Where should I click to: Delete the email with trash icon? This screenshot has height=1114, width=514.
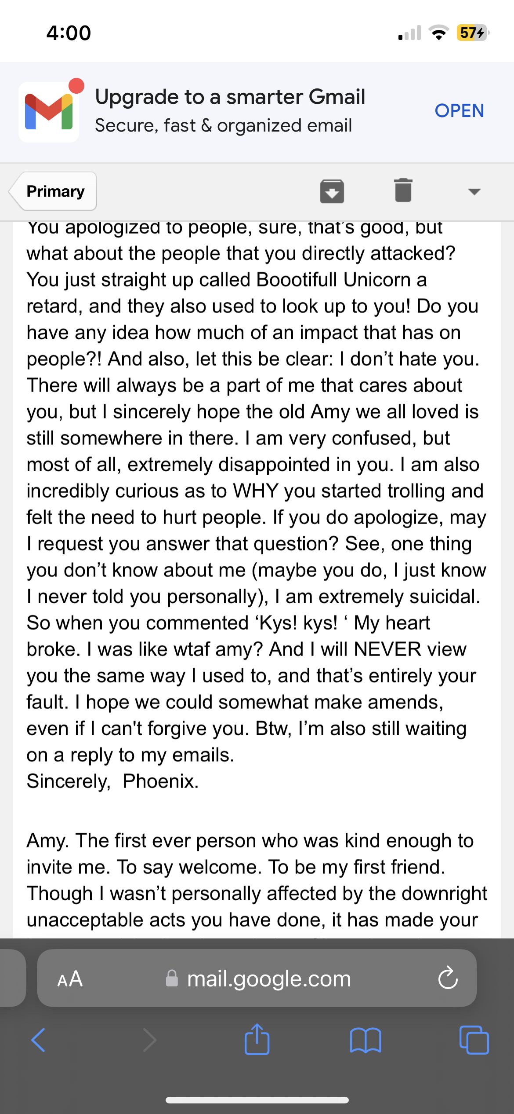pyautogui.click(x=403, y=191)
